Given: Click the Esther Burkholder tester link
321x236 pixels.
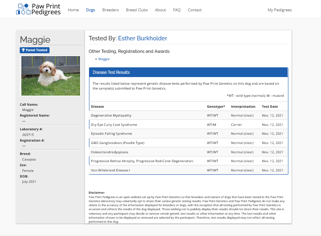Looking at the screenshot, I should click(142, 38).
